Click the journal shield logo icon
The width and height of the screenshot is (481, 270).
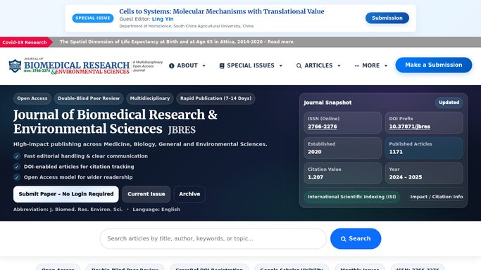pos(15,66)
